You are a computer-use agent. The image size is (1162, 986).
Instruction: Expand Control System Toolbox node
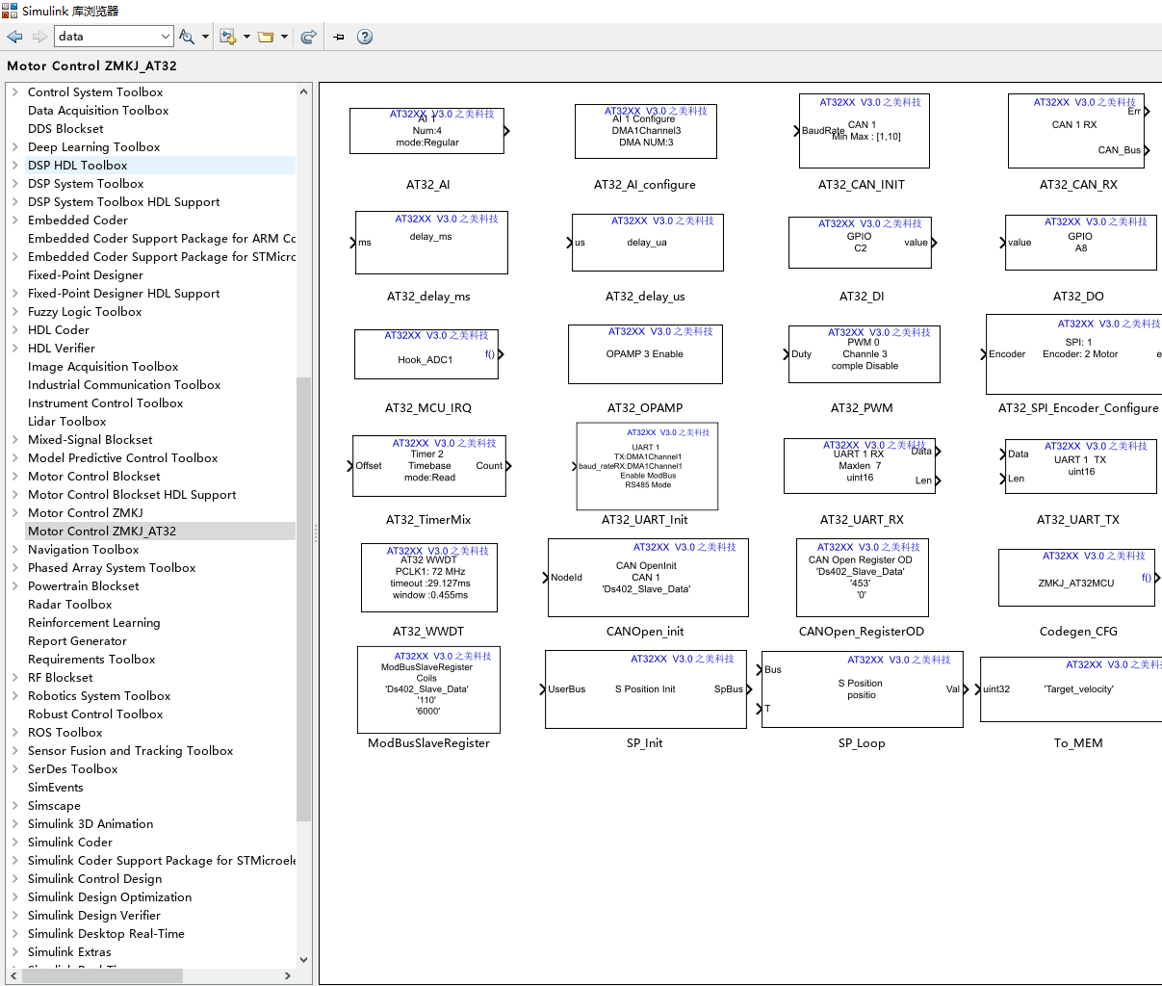pyautogui.click(x=15, y=92)
